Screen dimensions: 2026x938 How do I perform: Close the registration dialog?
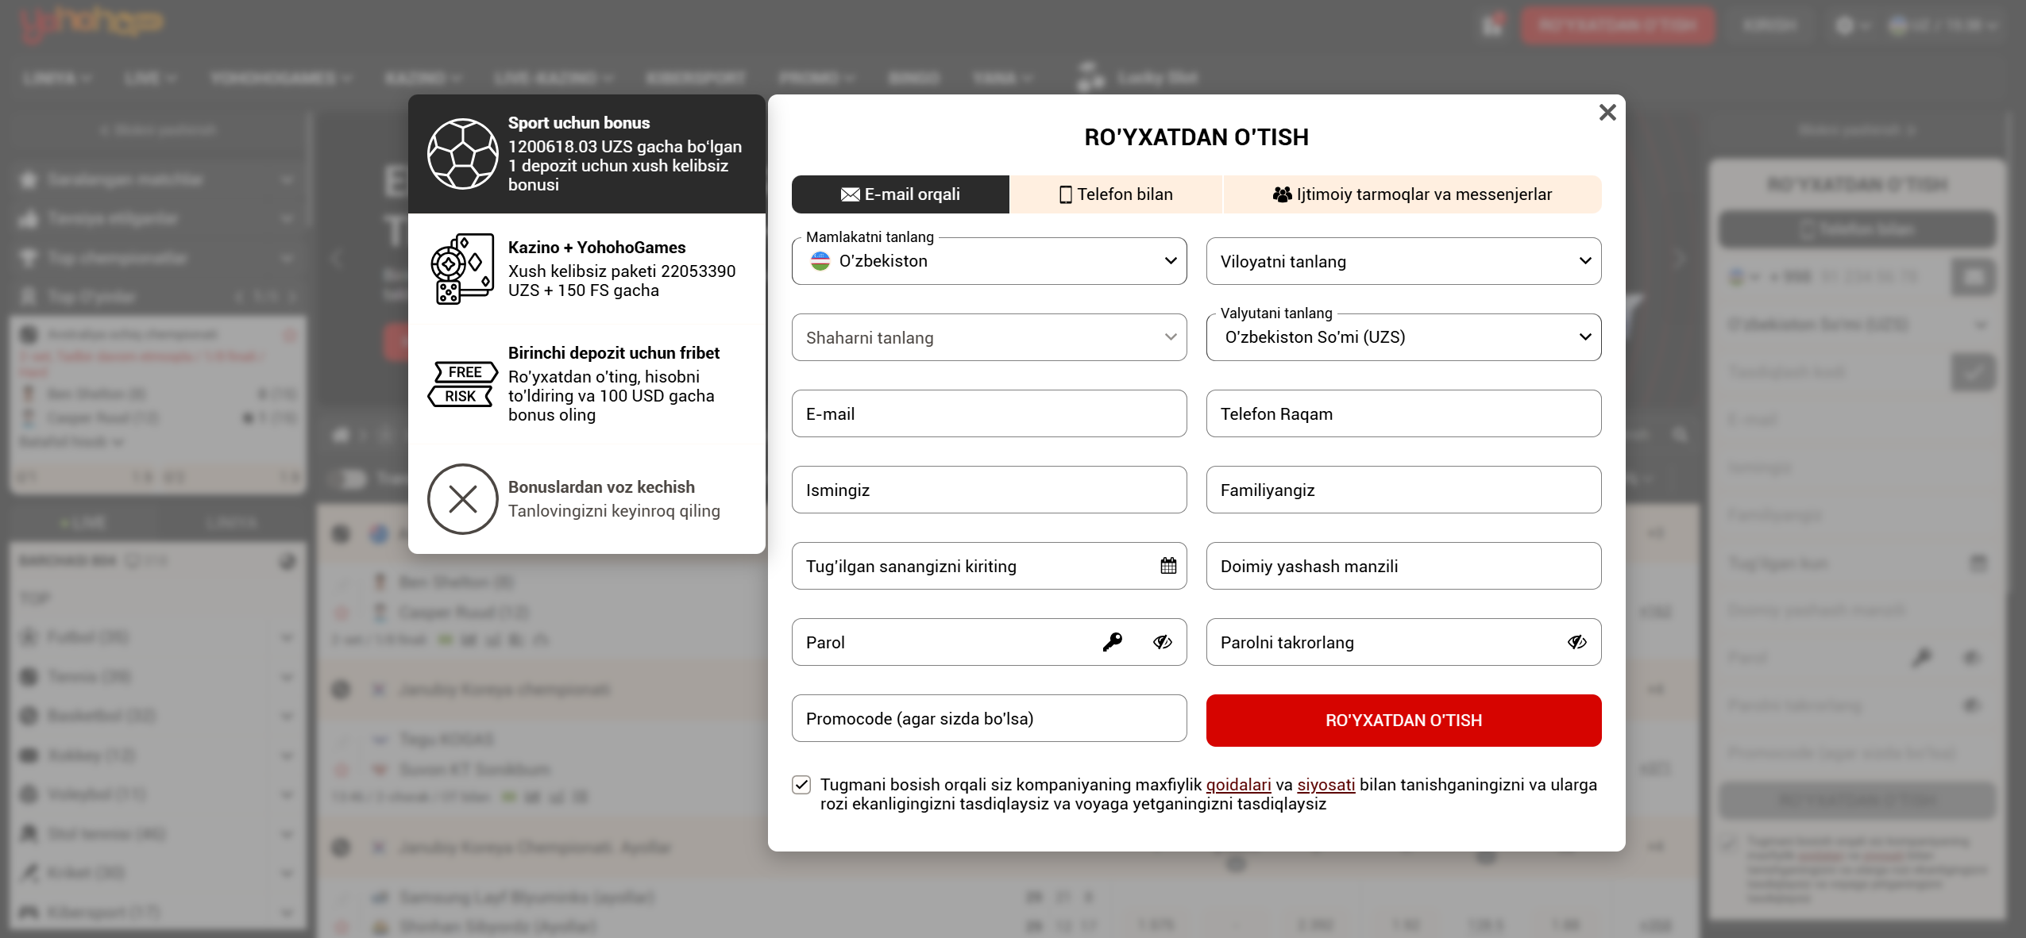pos(1607,113)
